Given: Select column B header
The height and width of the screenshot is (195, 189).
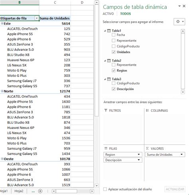Looking at the screenshot, I should [20, 2].
